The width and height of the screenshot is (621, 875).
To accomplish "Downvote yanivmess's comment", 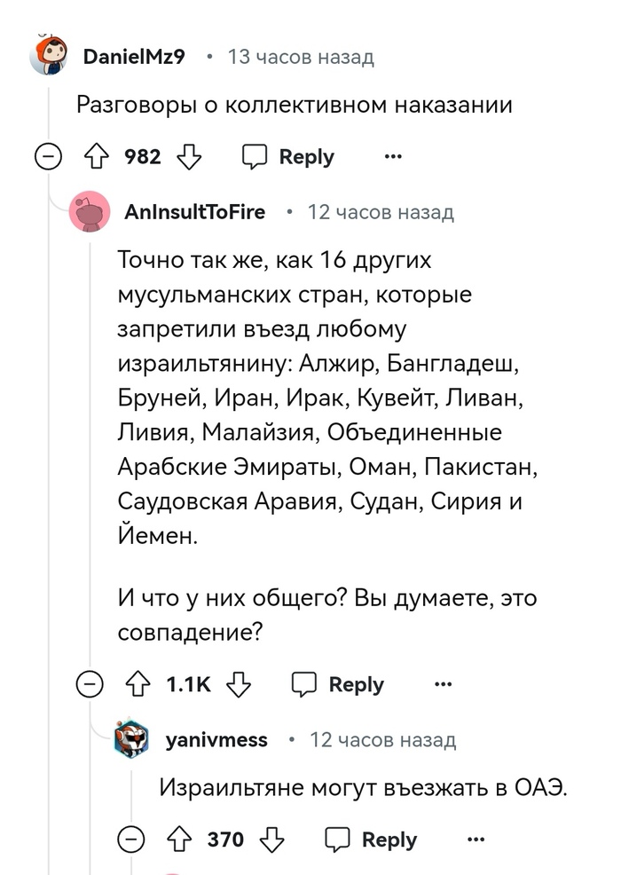I will click(272, 839).
